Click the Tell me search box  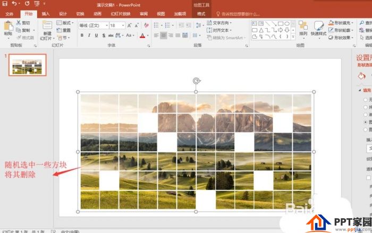point(238,14)
